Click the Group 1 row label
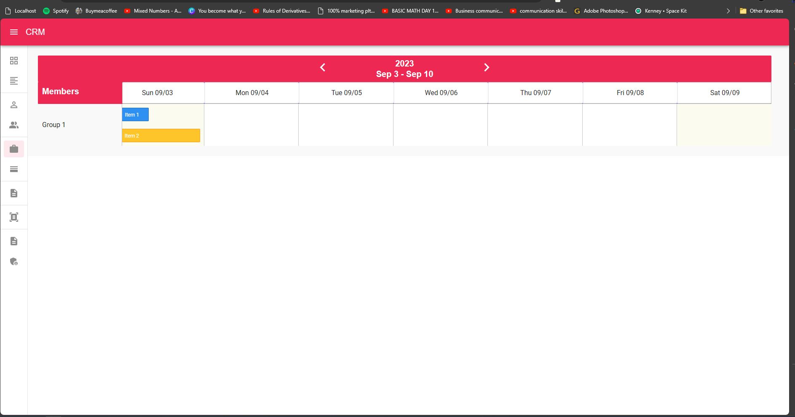Screen dimensions: 795x417 (54, 125)
